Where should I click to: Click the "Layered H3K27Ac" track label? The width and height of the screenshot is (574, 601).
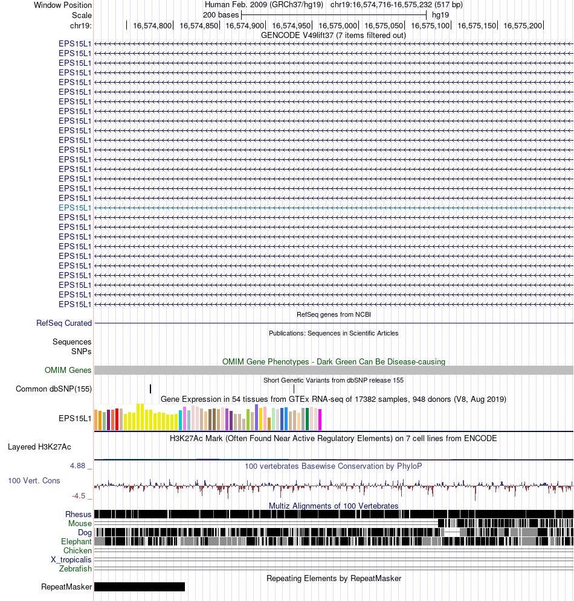point(39,447)
